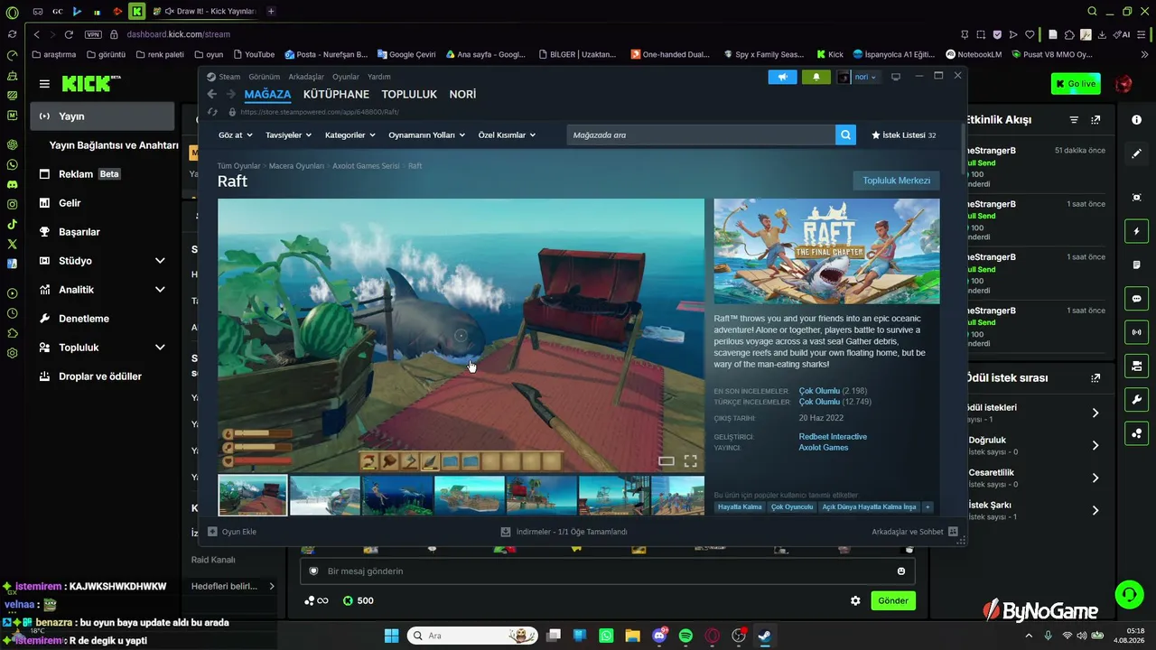Open the Tavsiyeler dropdown
Image resolution: width=1156 pixels, height=650 pixels.
288,135
